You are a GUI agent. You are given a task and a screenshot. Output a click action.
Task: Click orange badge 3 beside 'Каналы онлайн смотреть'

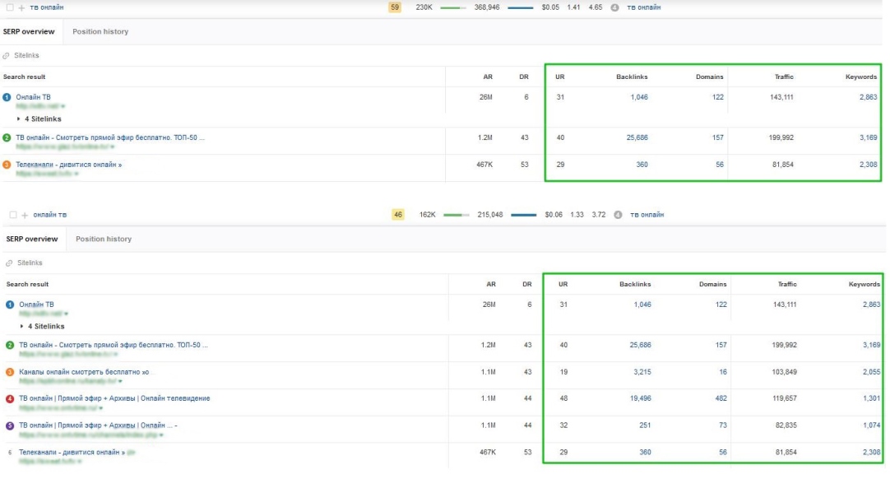10,372
